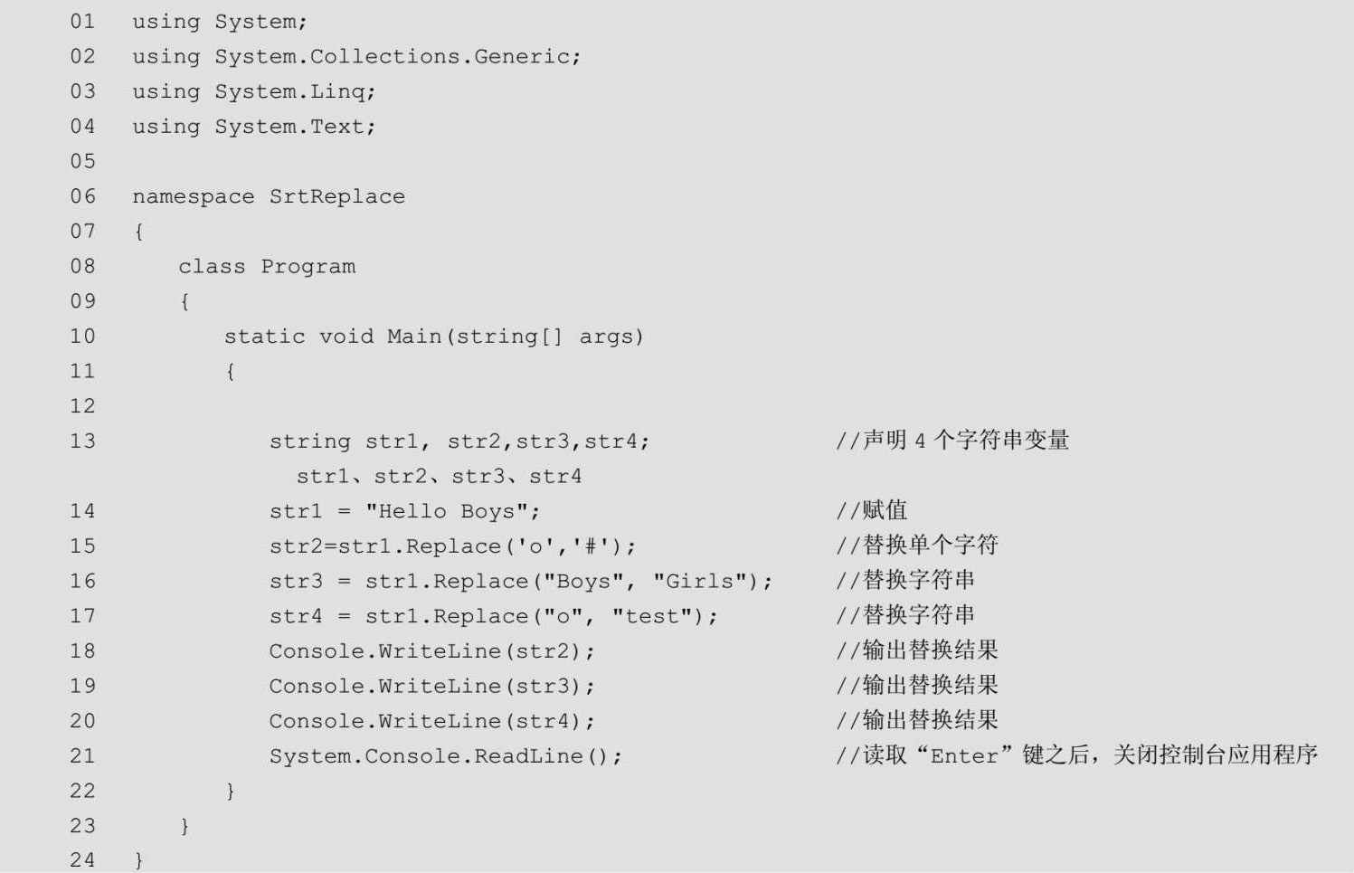Click Console.WriteLine(str2) statement
Screen dimensions: 1354x873
[x=431, y=651]
